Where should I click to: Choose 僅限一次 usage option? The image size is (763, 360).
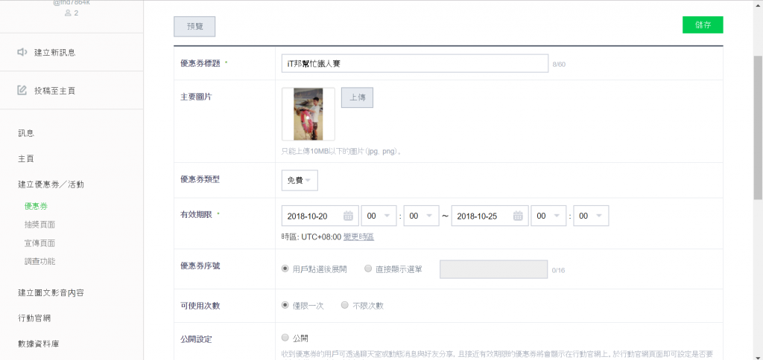tap(285, 305)
